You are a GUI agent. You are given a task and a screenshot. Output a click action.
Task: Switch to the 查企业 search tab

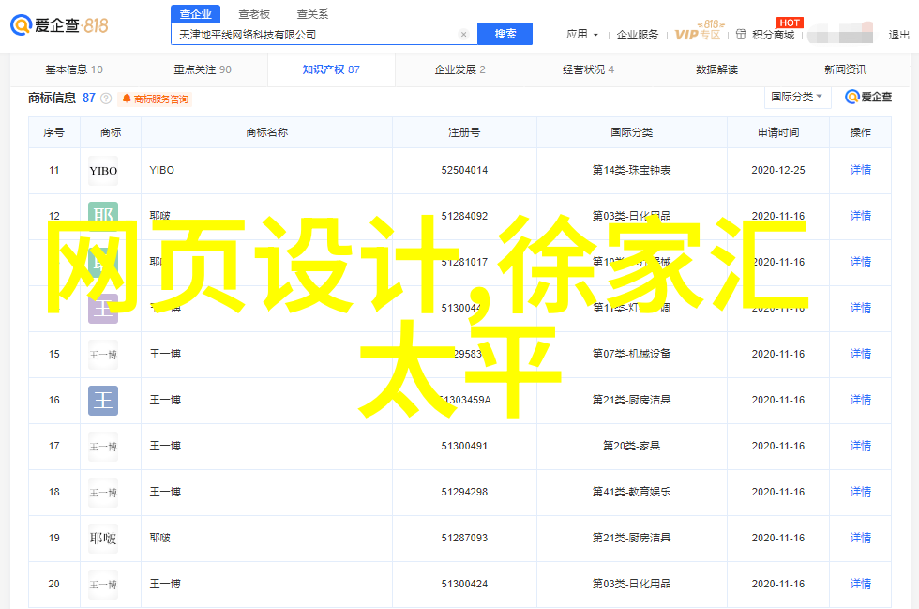(x=196, y=13)
